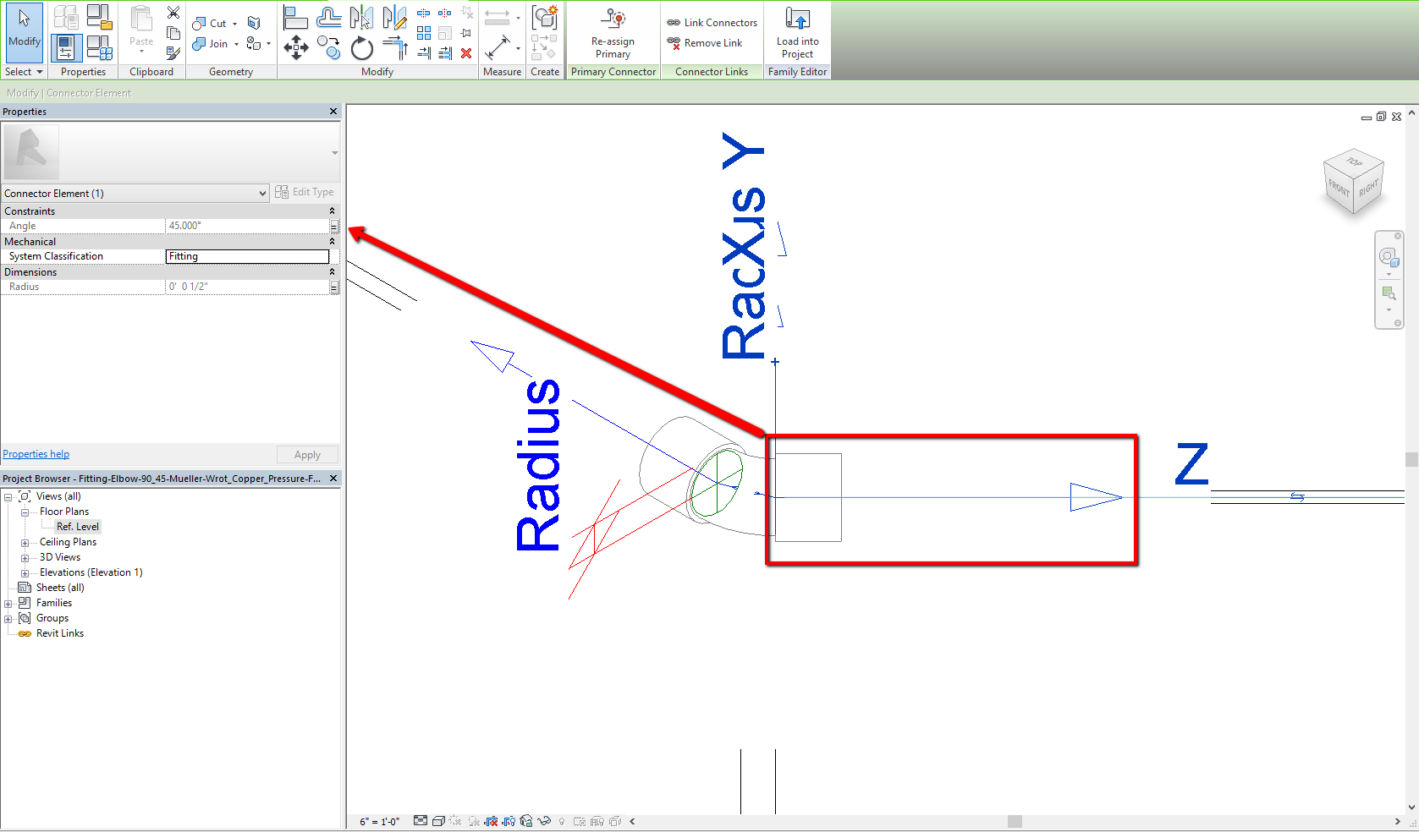Image resolution: width=1419 pixels, height=832 pixels.
Task: Click the Load into Project icon
Action: [797, 19]
